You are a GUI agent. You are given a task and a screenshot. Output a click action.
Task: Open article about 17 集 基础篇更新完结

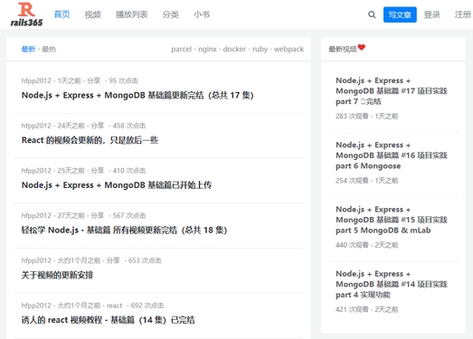tap(137, 95)
